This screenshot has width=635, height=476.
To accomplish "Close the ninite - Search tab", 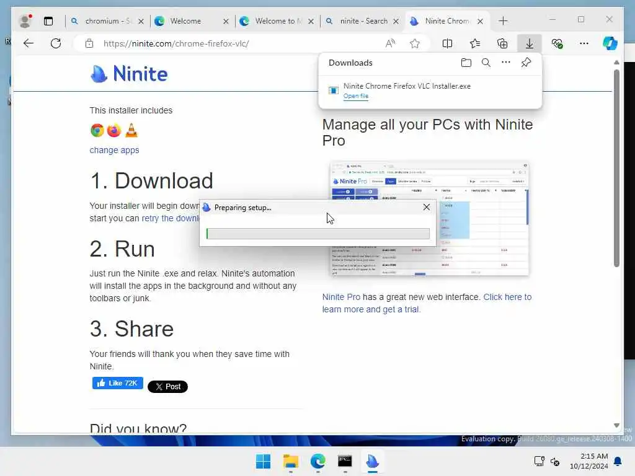I will click(x=396, y=21).
